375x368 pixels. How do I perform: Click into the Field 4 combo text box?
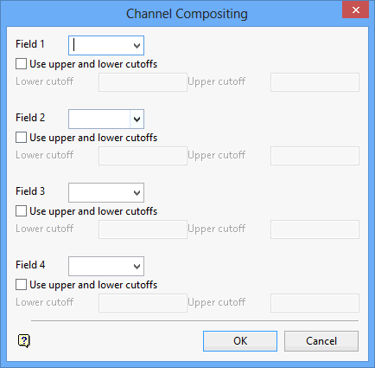(99, 266)
